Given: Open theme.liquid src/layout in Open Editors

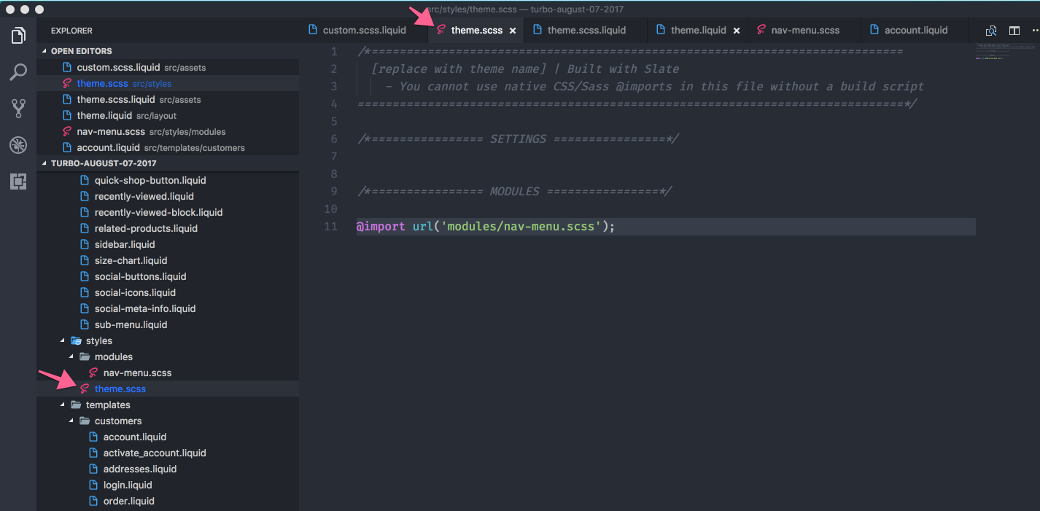Looking at the screenshot, I should pyautogui.click(x=168, y=115).
